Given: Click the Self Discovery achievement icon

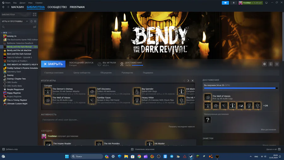Looking at the screenshot, I should (x=92, y=91).
